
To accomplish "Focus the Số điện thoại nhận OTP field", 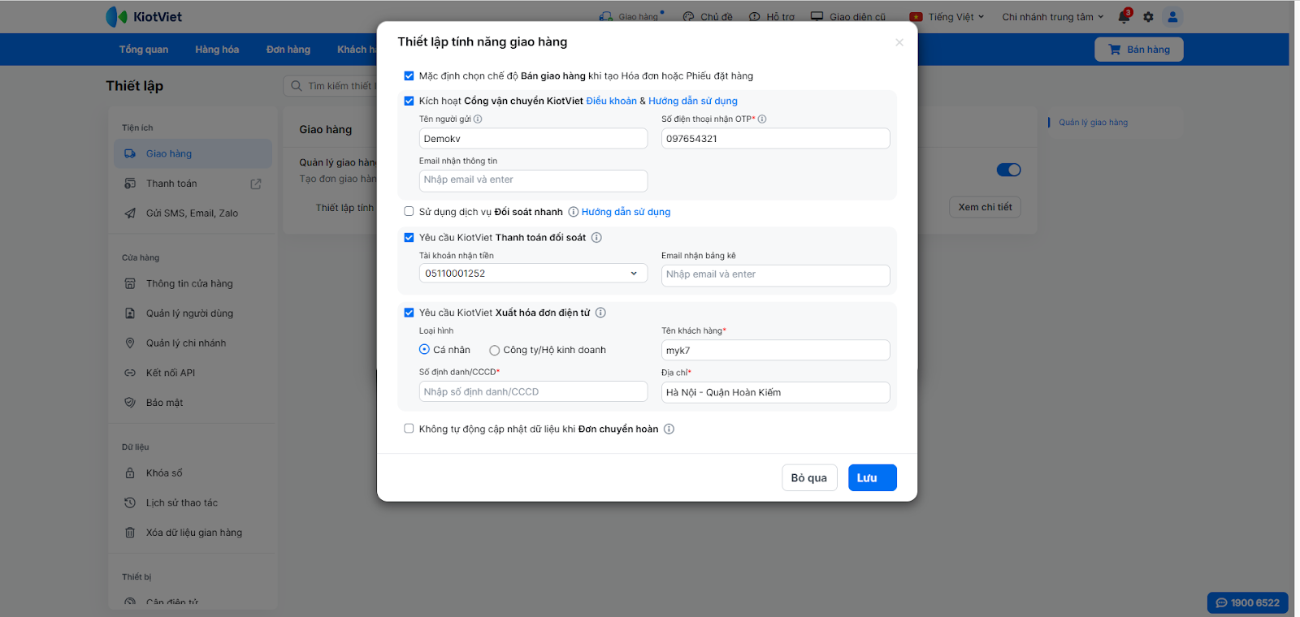I will (x=776, y=139).
